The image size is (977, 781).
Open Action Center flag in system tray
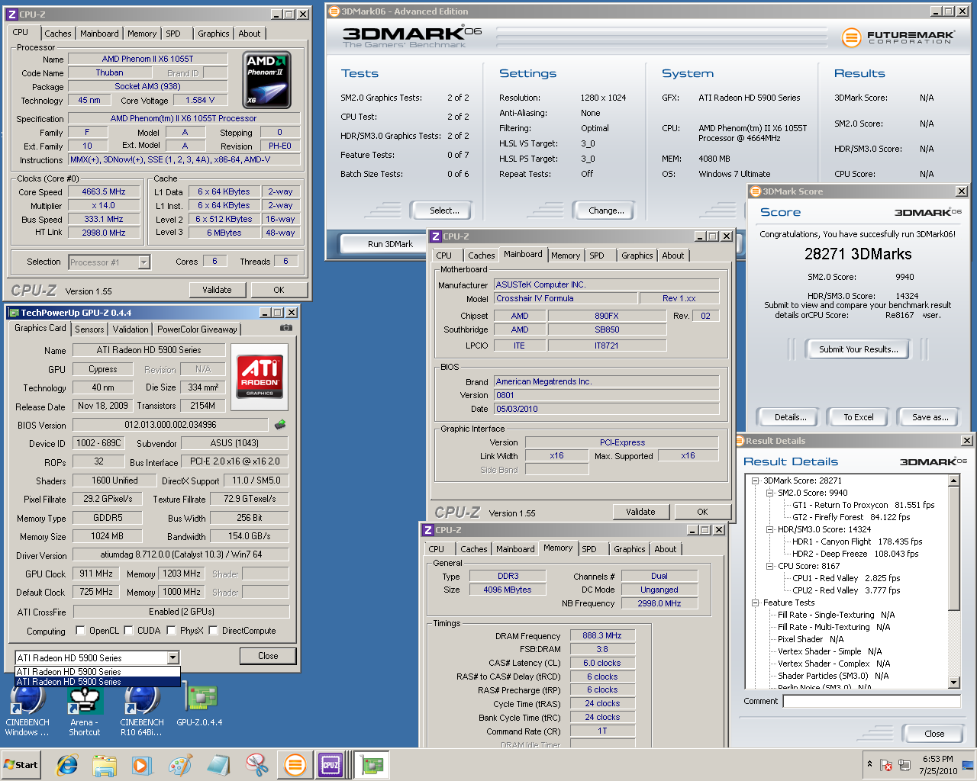[886, 765]
